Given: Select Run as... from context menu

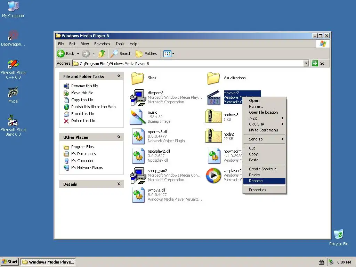Looking at the screenshot, I should click(x=264, y=106).
